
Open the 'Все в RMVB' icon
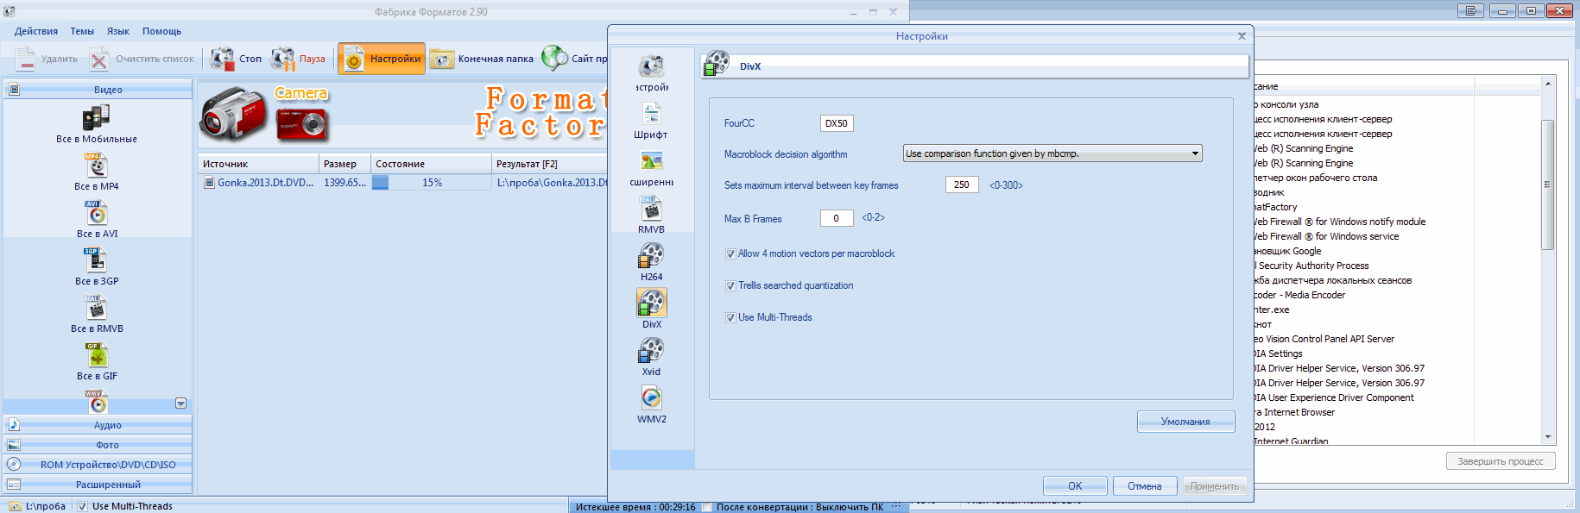click(x=96, y=307)
